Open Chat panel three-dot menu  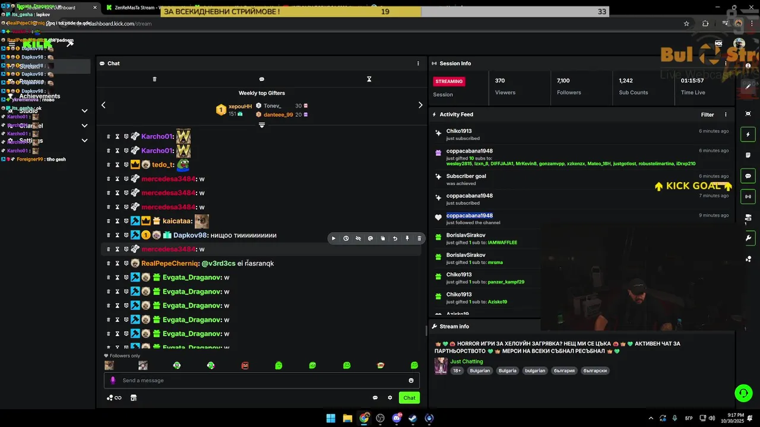click(x=418, y=63)
